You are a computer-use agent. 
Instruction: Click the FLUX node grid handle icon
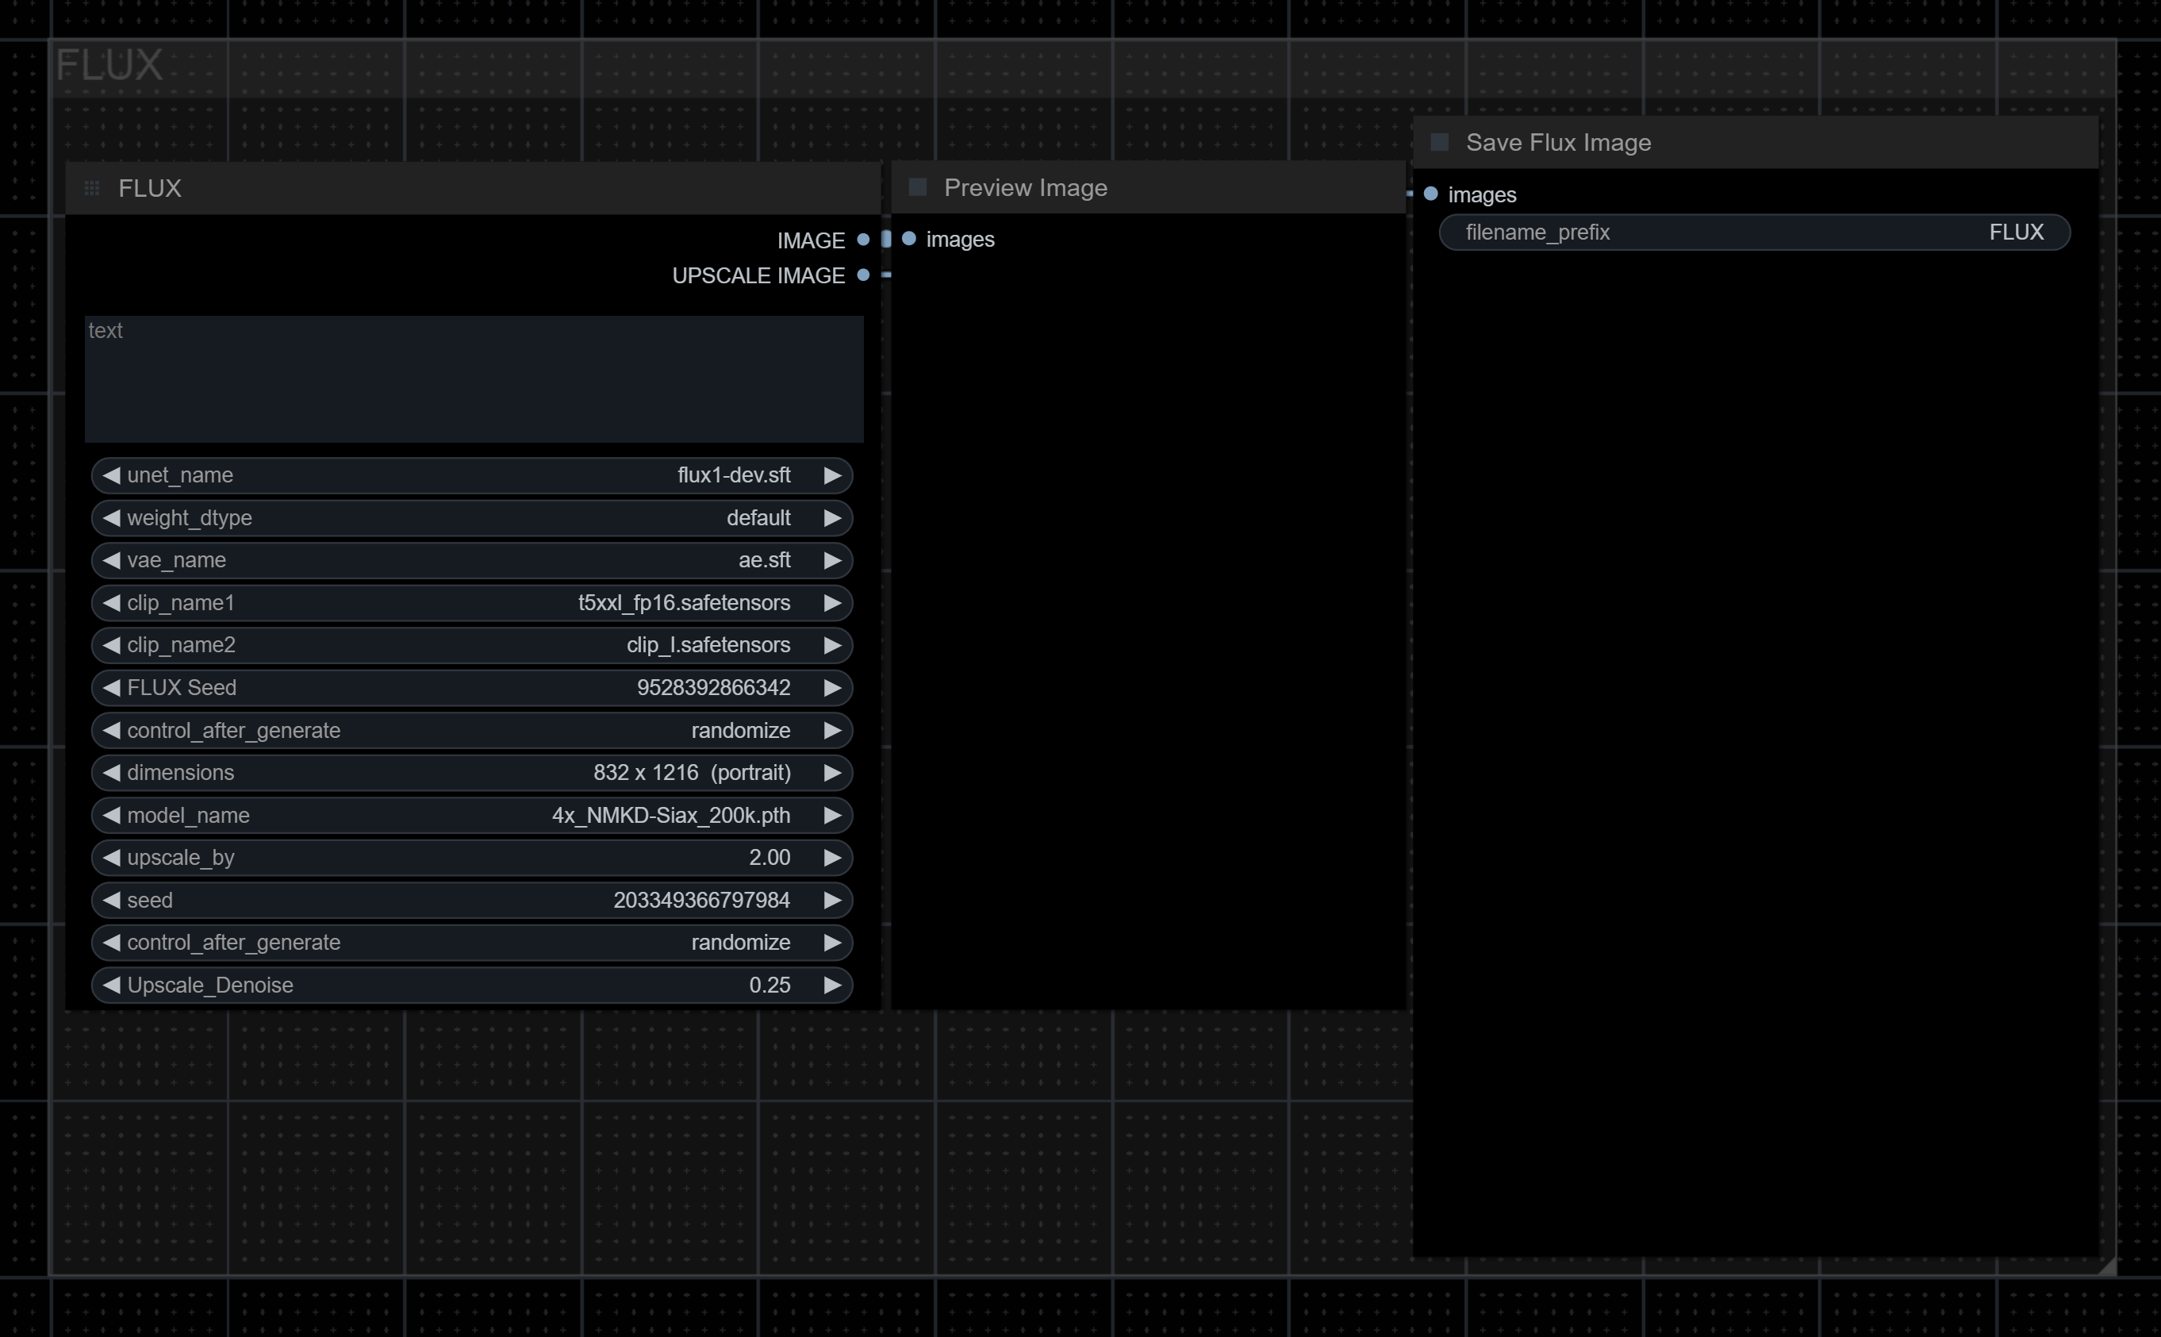[92, 188]
